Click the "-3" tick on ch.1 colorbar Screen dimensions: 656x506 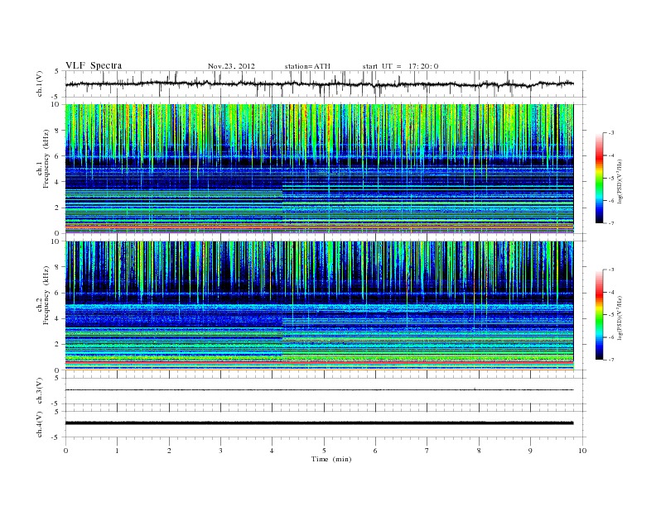click(610, 133)
